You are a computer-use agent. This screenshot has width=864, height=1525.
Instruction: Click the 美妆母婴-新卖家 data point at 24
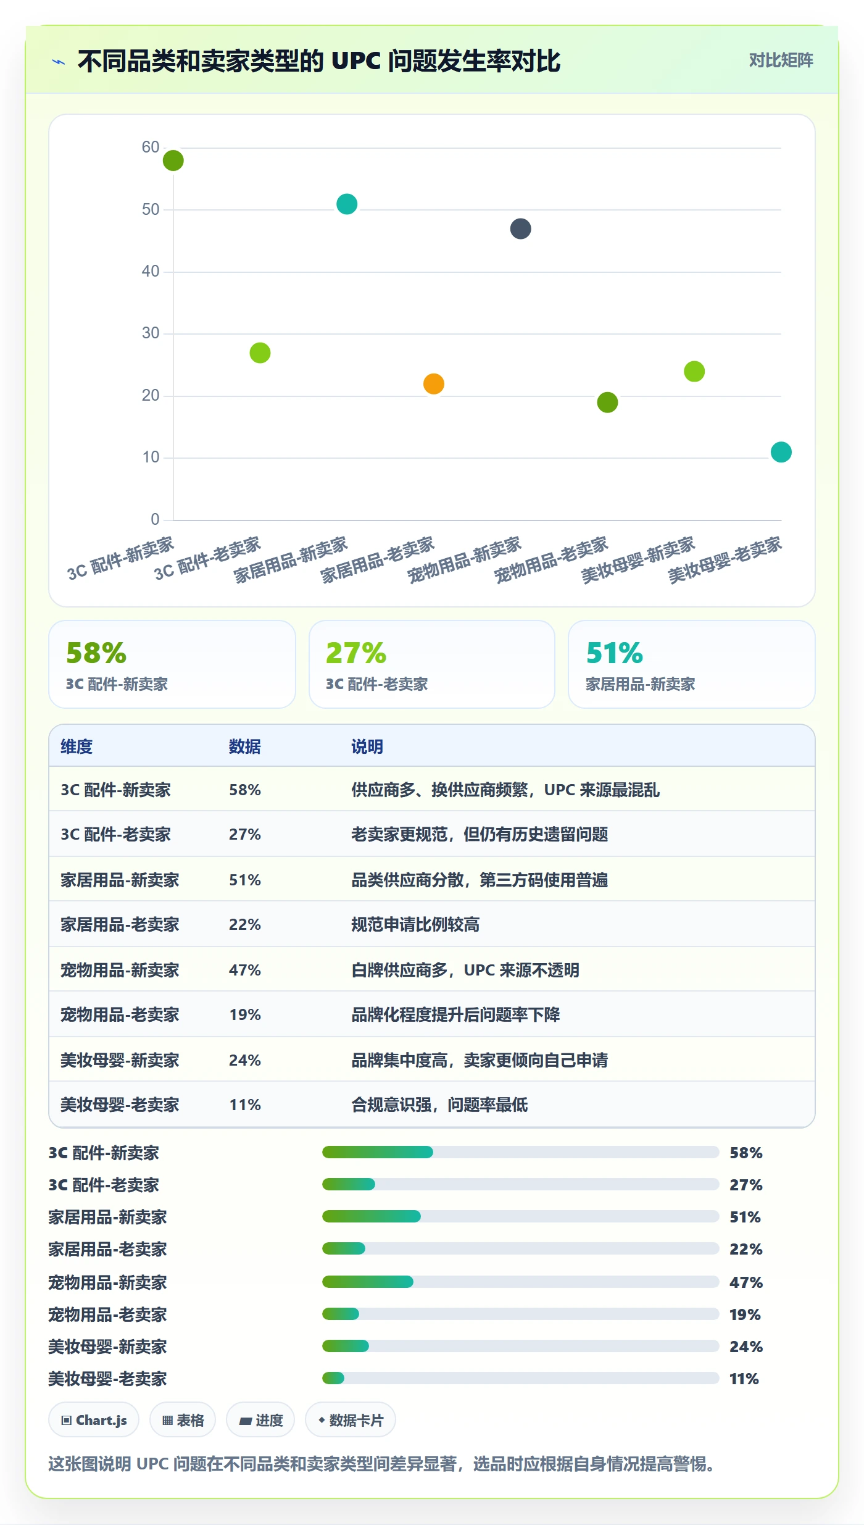point(694,371)
